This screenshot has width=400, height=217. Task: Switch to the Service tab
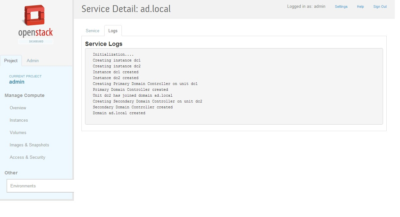point(93,31)
